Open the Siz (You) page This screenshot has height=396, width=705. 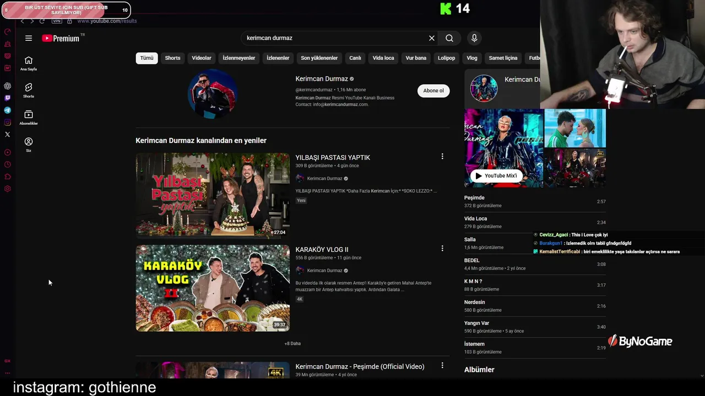(x=29, y=144)
